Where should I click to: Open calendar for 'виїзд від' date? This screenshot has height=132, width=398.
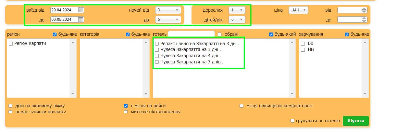(x=81, y=10)
